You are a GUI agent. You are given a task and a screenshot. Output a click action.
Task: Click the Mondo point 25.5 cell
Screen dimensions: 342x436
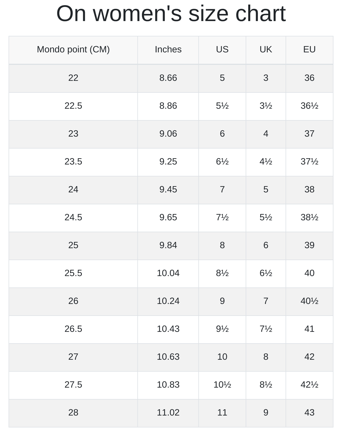[73, 273]
